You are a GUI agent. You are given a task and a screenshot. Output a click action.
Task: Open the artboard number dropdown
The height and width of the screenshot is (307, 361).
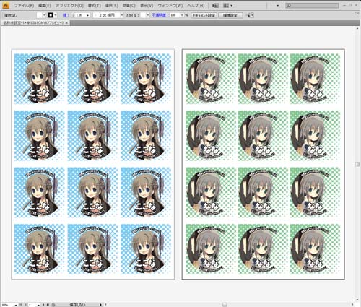coord(38,305)
